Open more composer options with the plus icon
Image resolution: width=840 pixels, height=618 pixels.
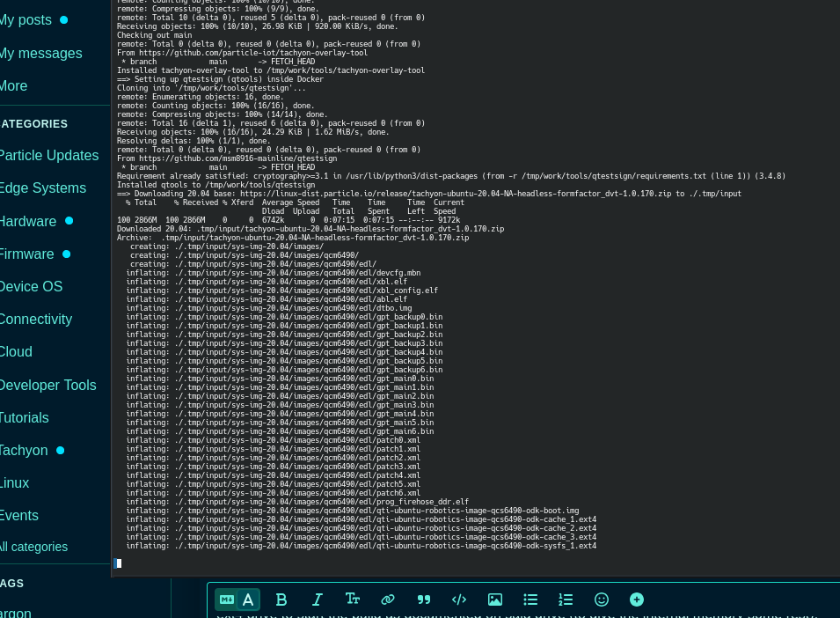(x=637, y=600)
